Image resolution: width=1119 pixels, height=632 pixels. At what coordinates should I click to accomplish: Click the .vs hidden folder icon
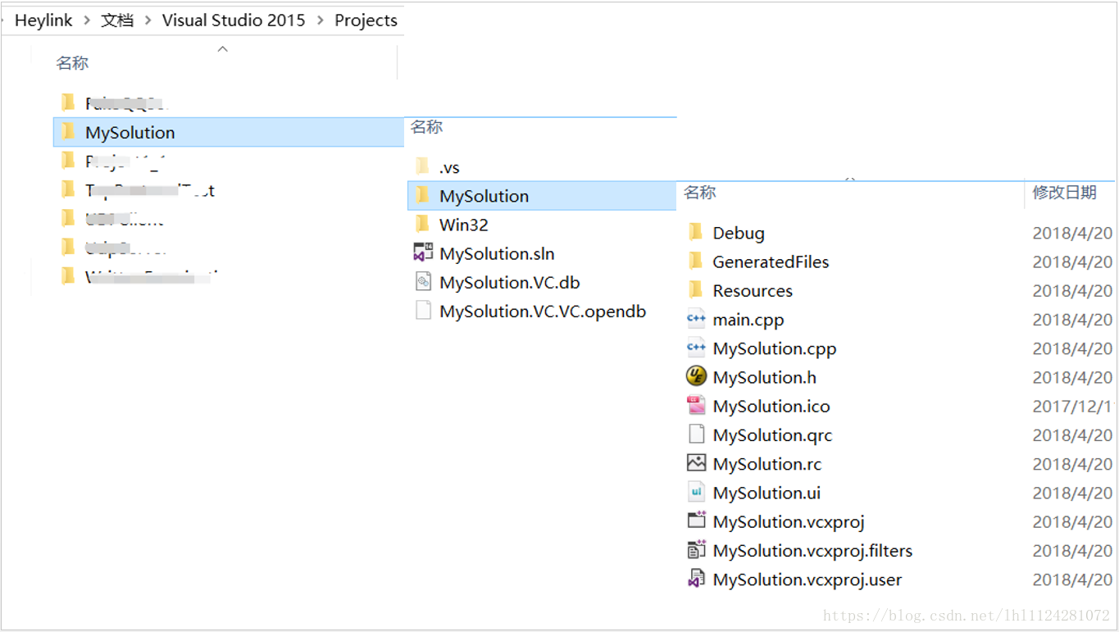point(423,166)
